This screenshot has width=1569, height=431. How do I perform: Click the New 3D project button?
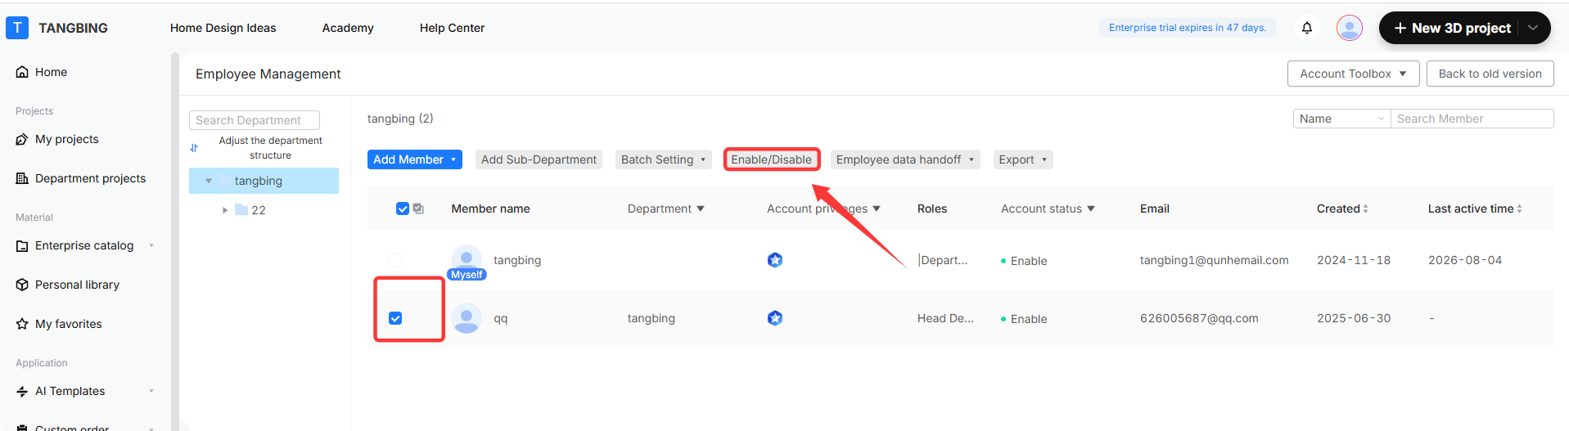[x=1452, y=28]
